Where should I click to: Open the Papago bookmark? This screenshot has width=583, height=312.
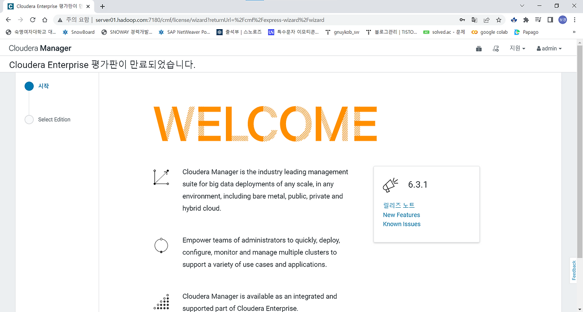(526, 32)
